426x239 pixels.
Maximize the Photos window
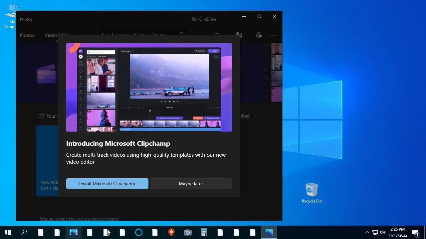[x=259, y=16]
